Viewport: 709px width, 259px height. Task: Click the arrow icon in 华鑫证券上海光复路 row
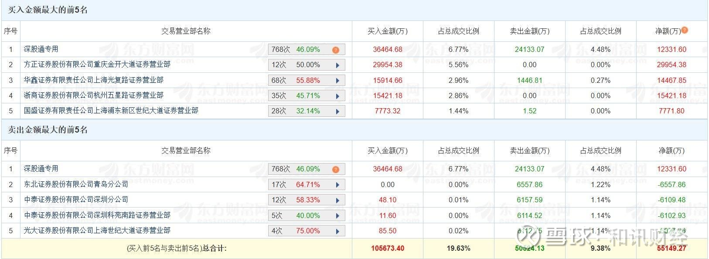(337, 81)
